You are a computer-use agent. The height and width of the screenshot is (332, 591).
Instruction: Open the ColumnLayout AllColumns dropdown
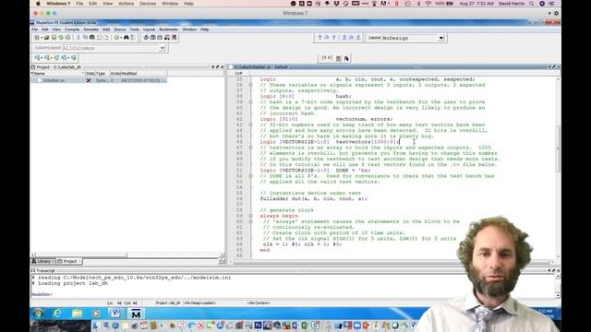coord(163,48)
